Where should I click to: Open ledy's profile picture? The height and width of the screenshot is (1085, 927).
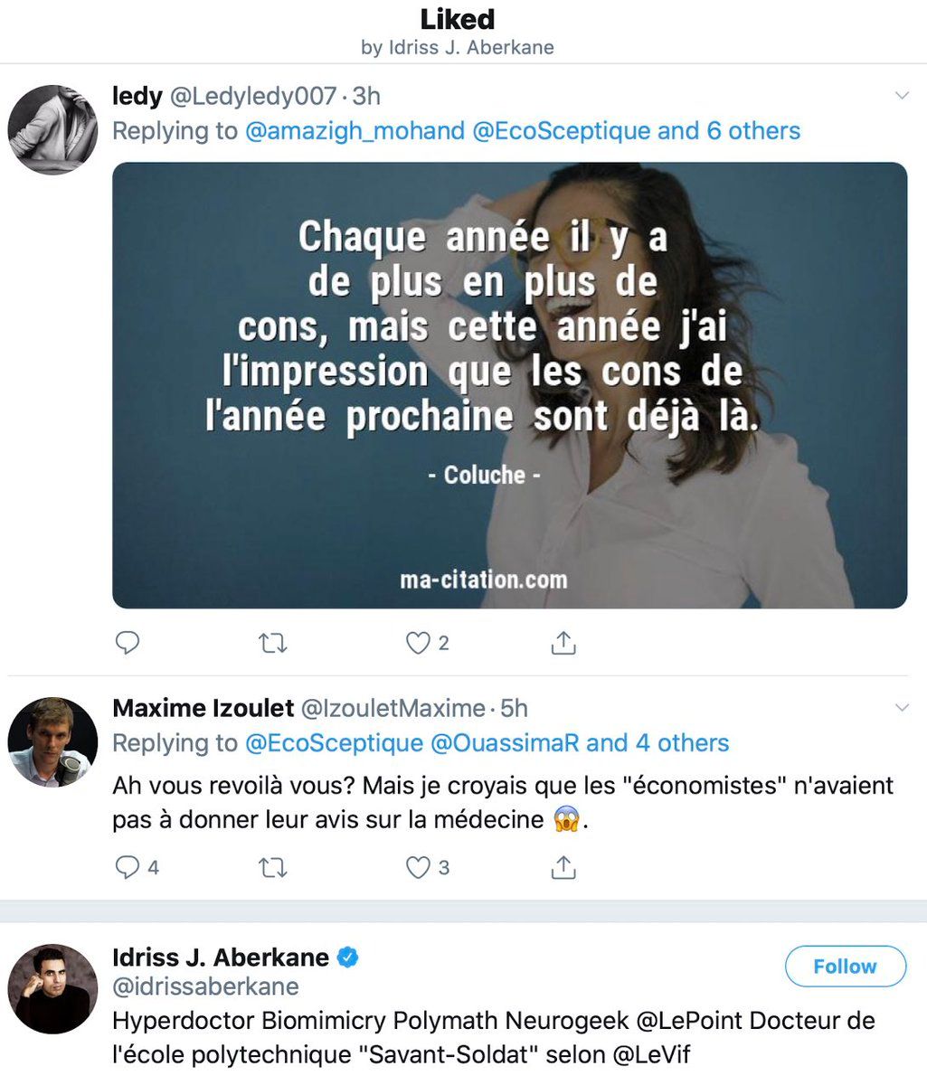52,129
